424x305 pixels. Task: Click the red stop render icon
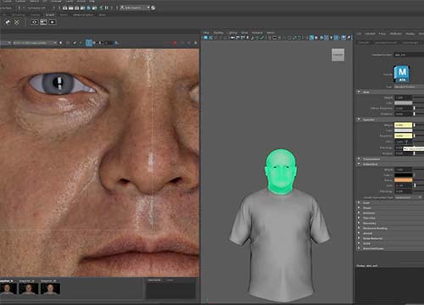175,43
